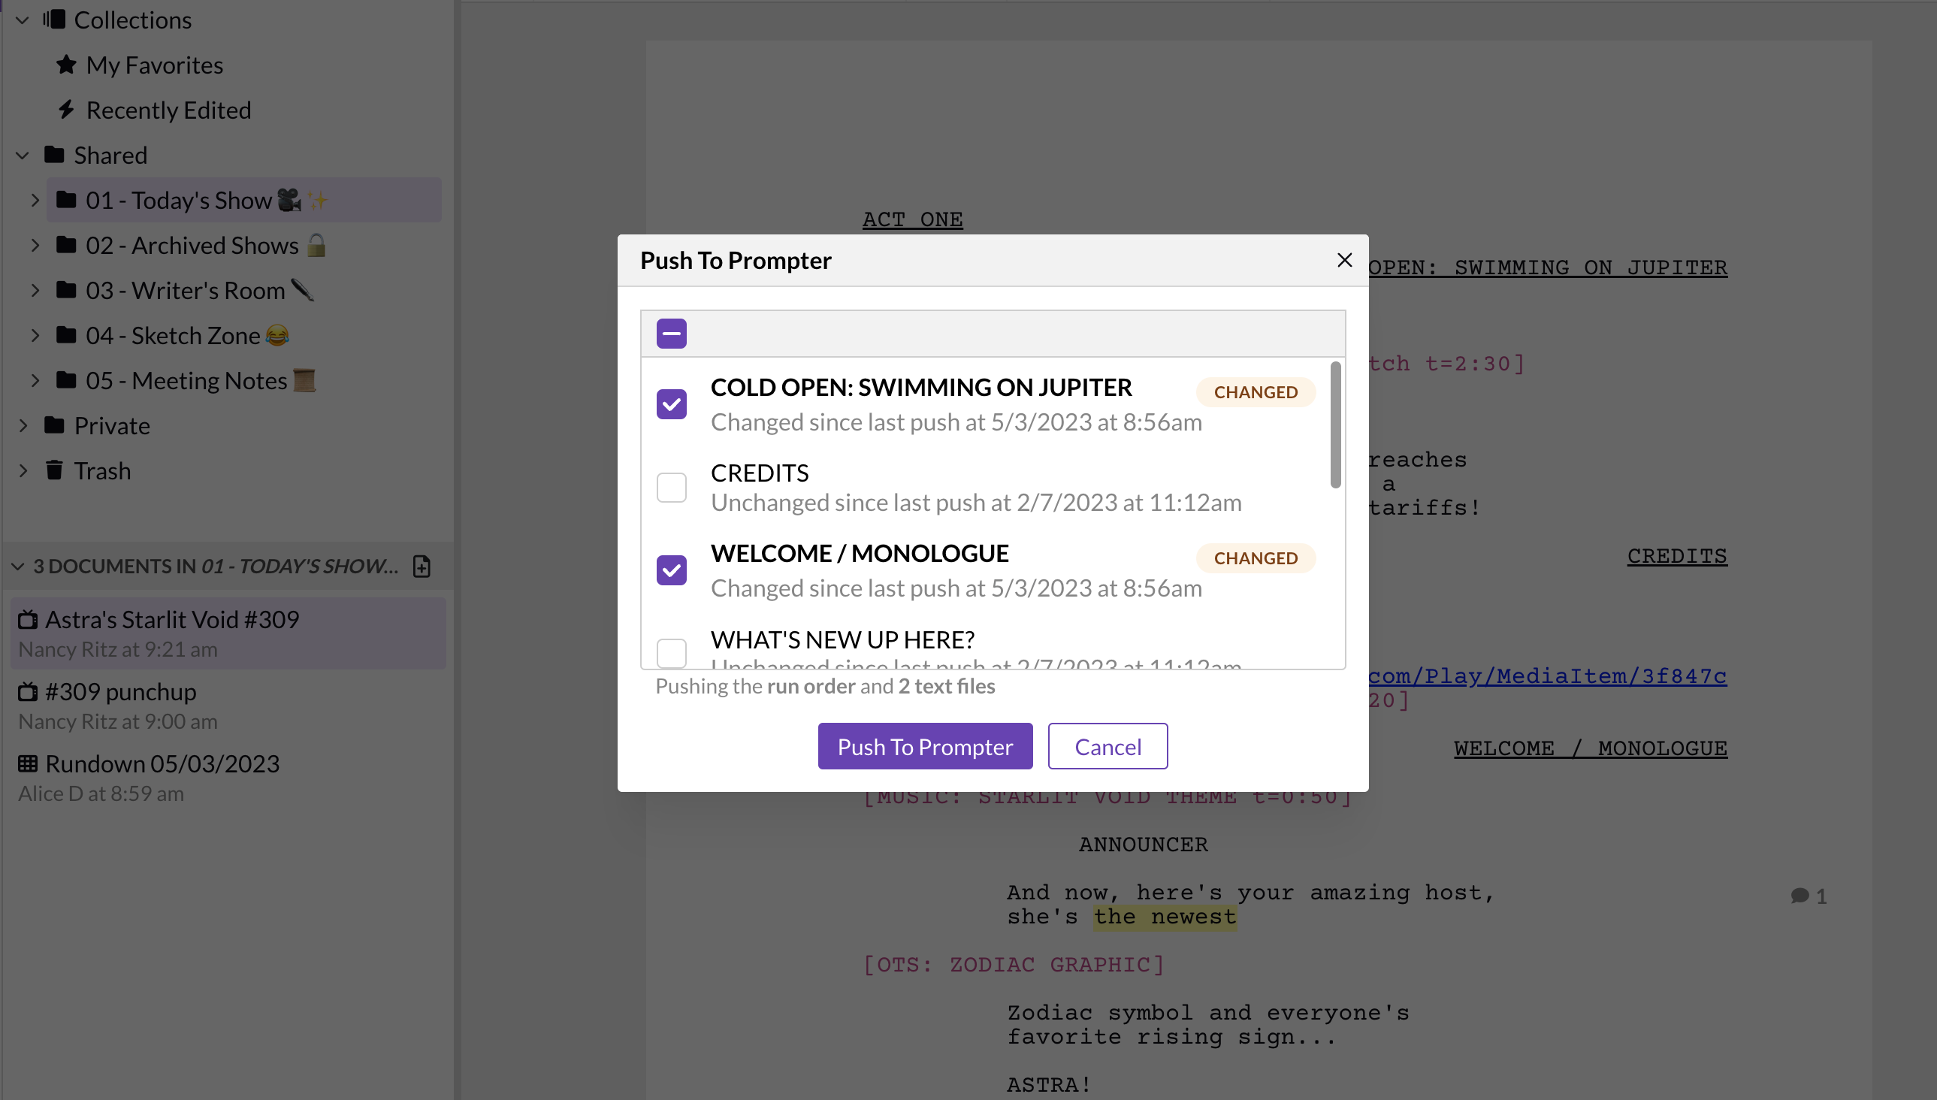Expand the 01 - Today's Show folder
Viewport: 1937px width, 1100px height.
36,201
